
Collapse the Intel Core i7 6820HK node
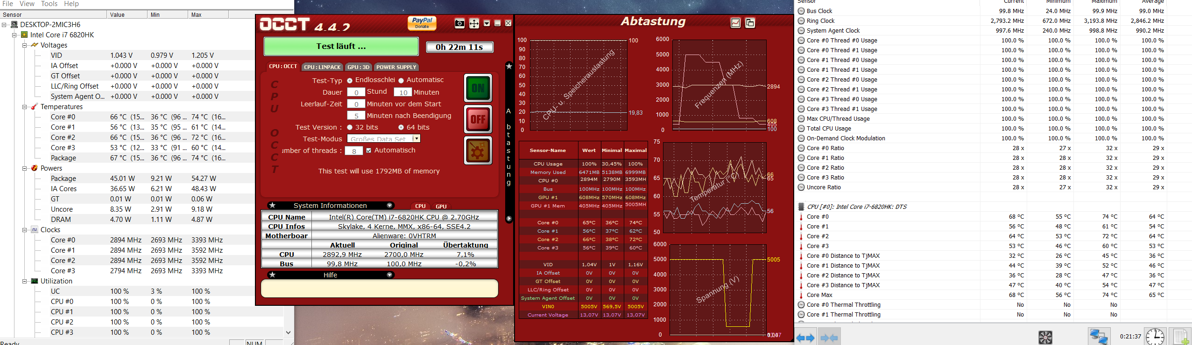coord(14,34)
